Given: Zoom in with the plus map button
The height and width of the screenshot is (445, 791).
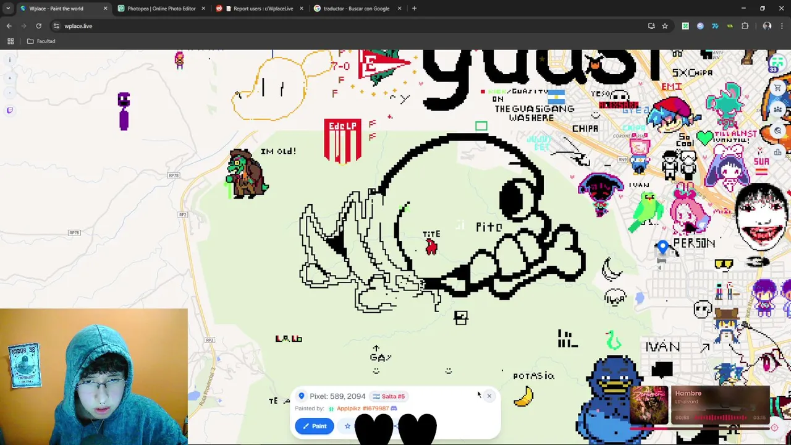Looking at the screenshot, I should pyautogui.click(x=10, y=78).
